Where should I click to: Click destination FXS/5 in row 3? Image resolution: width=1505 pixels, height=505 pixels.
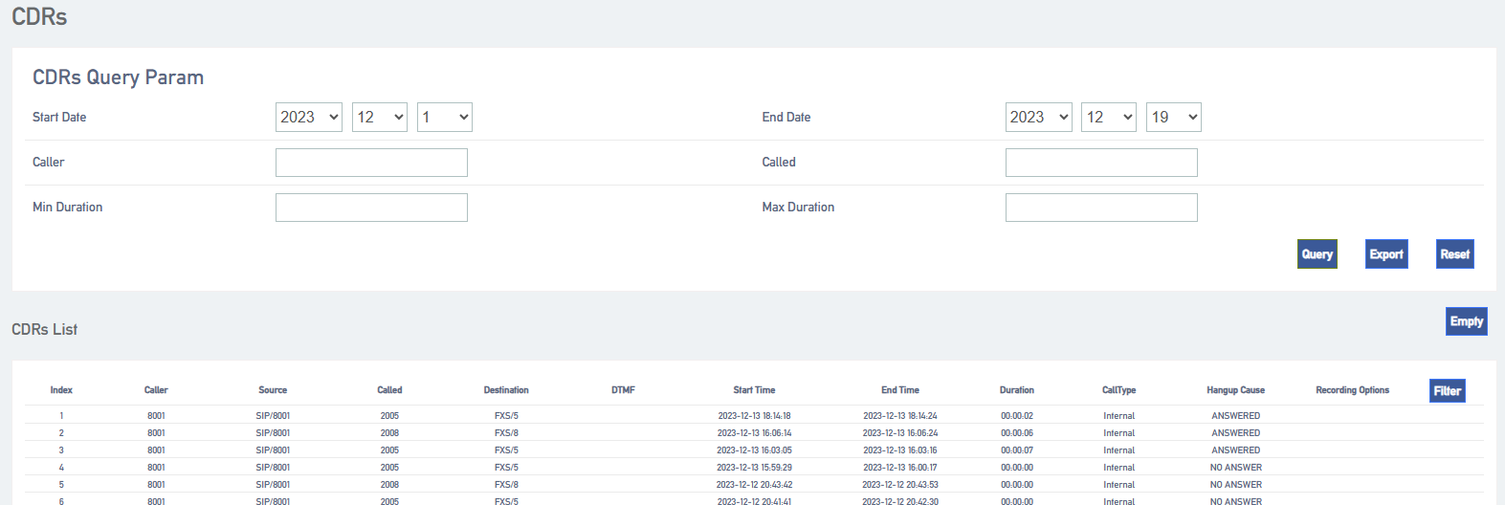tap(506, 450)
